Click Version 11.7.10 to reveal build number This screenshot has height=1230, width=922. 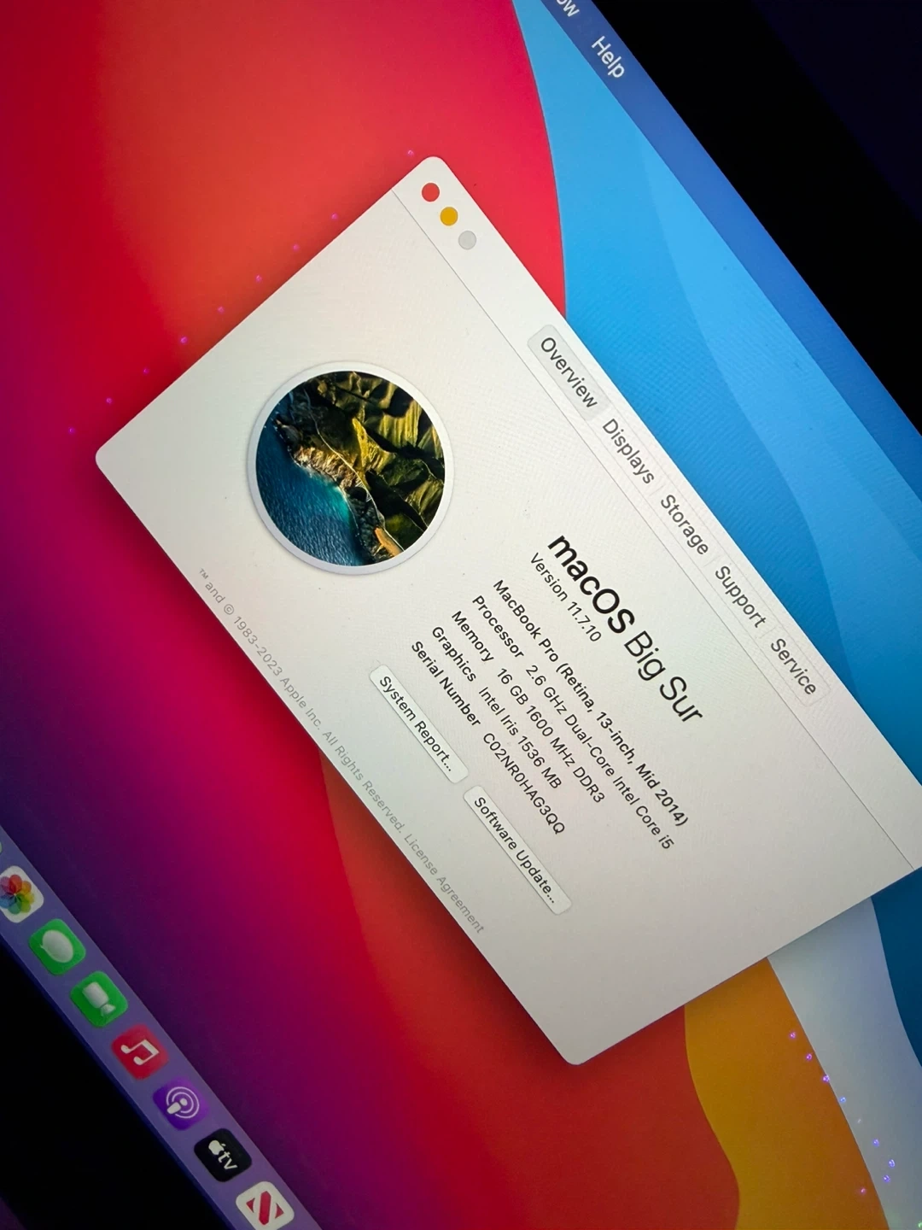pyautogui.click(x=565, y=596)
